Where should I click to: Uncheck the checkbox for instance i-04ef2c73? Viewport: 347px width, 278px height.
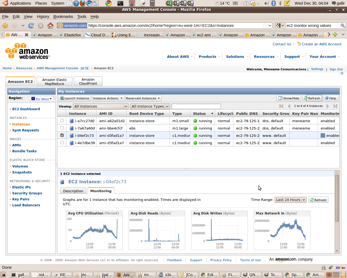[62, 135]
